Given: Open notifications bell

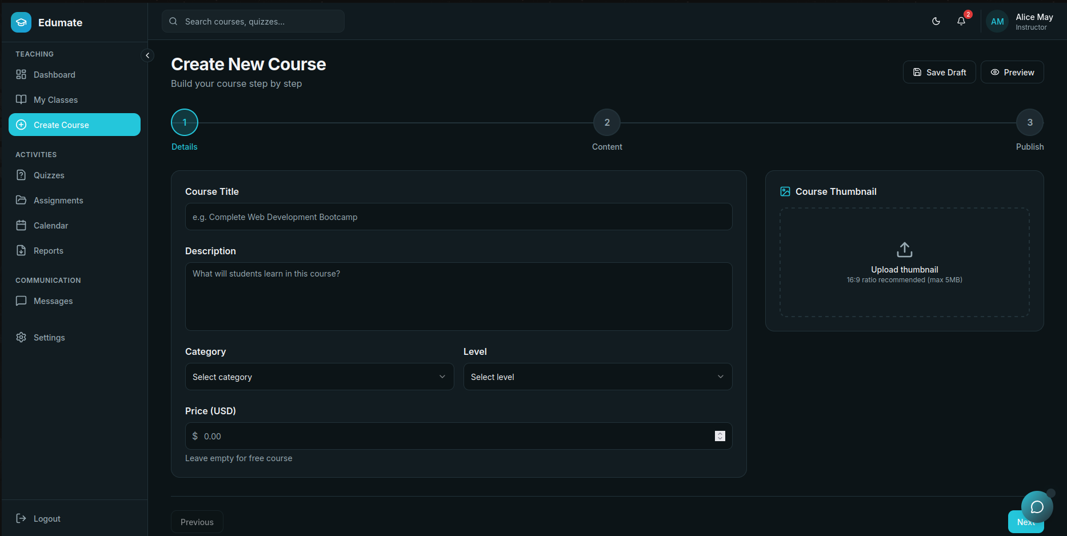Looking at the screenshot, I should point(961,21).
